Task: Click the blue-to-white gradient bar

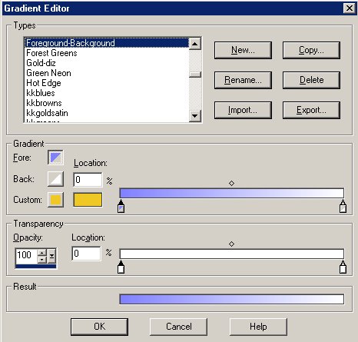Action: (232, 193)
